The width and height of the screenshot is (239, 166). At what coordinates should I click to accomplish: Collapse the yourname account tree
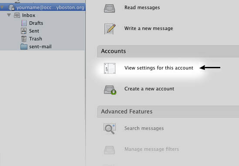coord(2,7)
